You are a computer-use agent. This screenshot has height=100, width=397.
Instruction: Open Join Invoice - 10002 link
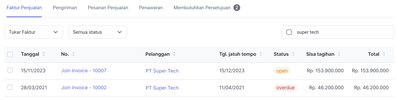pos(84,88)
